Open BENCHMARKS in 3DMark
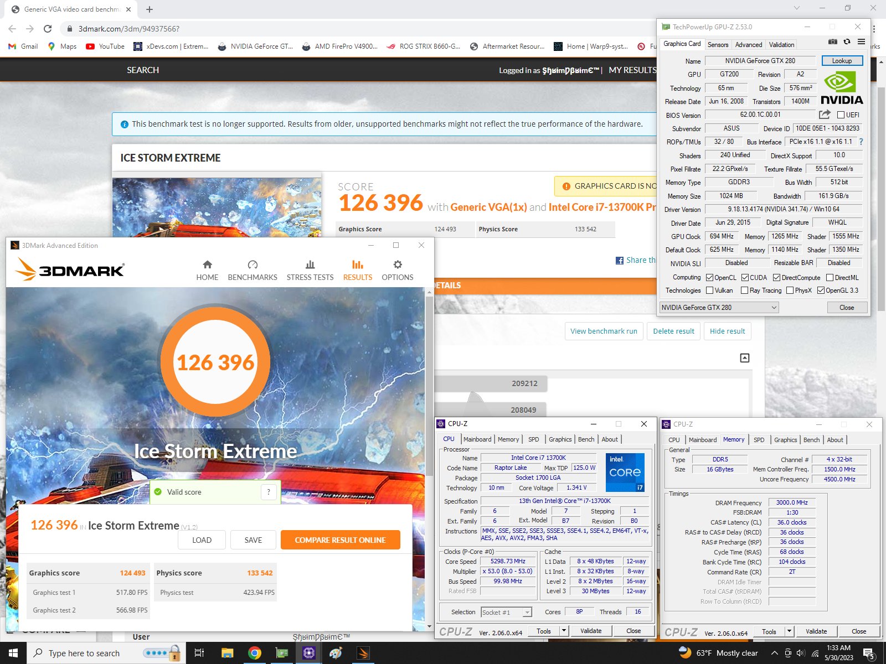This screenshot has height=664, width=886. click(x=253, y=271)
